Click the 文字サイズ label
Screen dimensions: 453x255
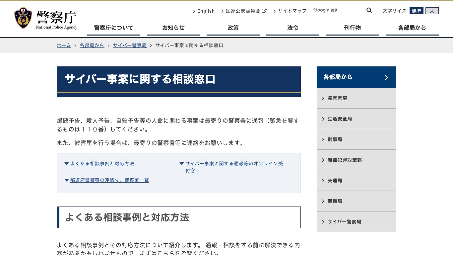point(394,11)
